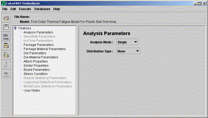Click the load-from-database folder icon
This screenshot has width=208, height=118.
[6, 46]
